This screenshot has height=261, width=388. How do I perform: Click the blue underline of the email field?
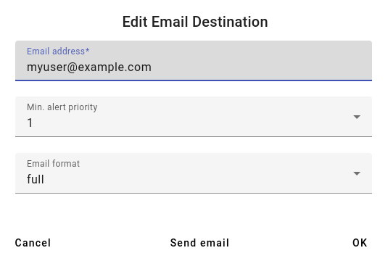194,80
